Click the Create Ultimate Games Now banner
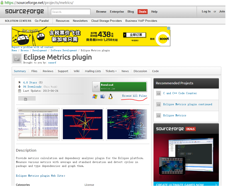 [186, 185]
